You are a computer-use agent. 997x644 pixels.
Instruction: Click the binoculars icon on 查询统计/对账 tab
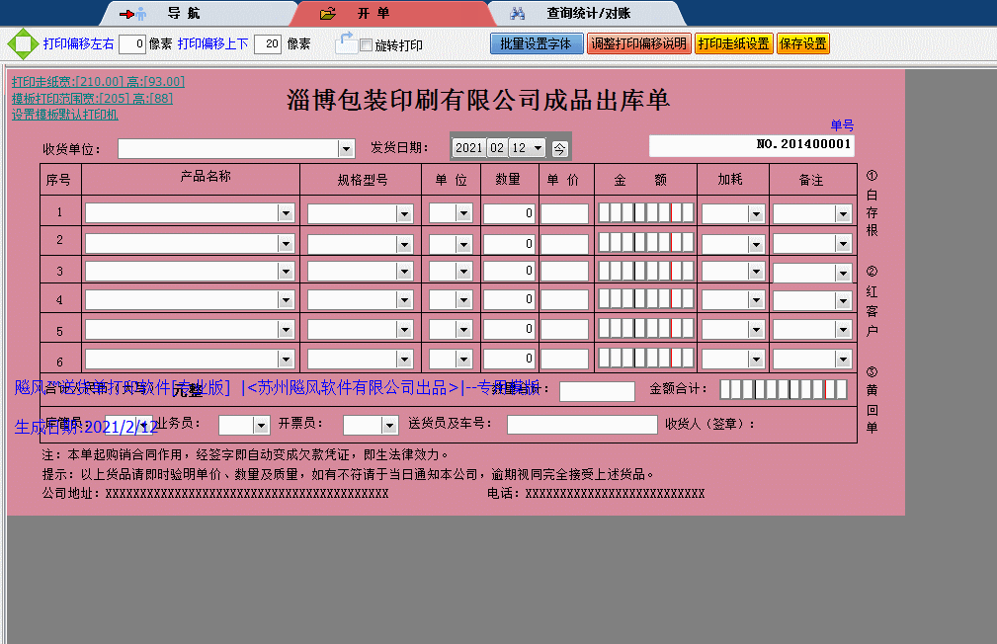[517, 13]
